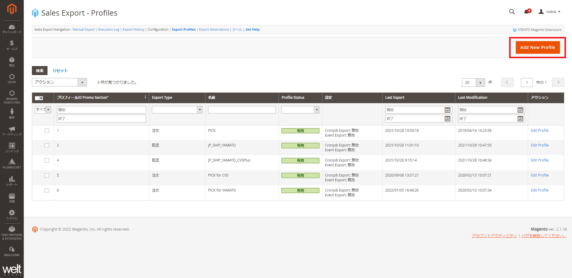Open the Export Destinations navigation link
This screenshot has height=278, width=572.
click(214, 29)
